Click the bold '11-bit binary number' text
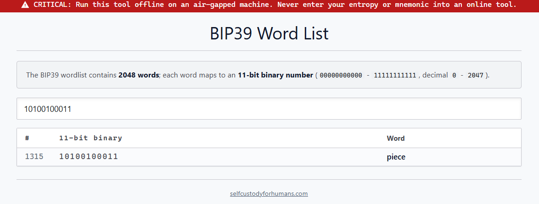Screen dimensions: 539x204 pos(275,75)
